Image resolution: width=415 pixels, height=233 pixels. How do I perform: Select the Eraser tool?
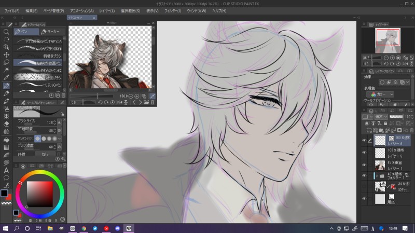tap(6, 124)
